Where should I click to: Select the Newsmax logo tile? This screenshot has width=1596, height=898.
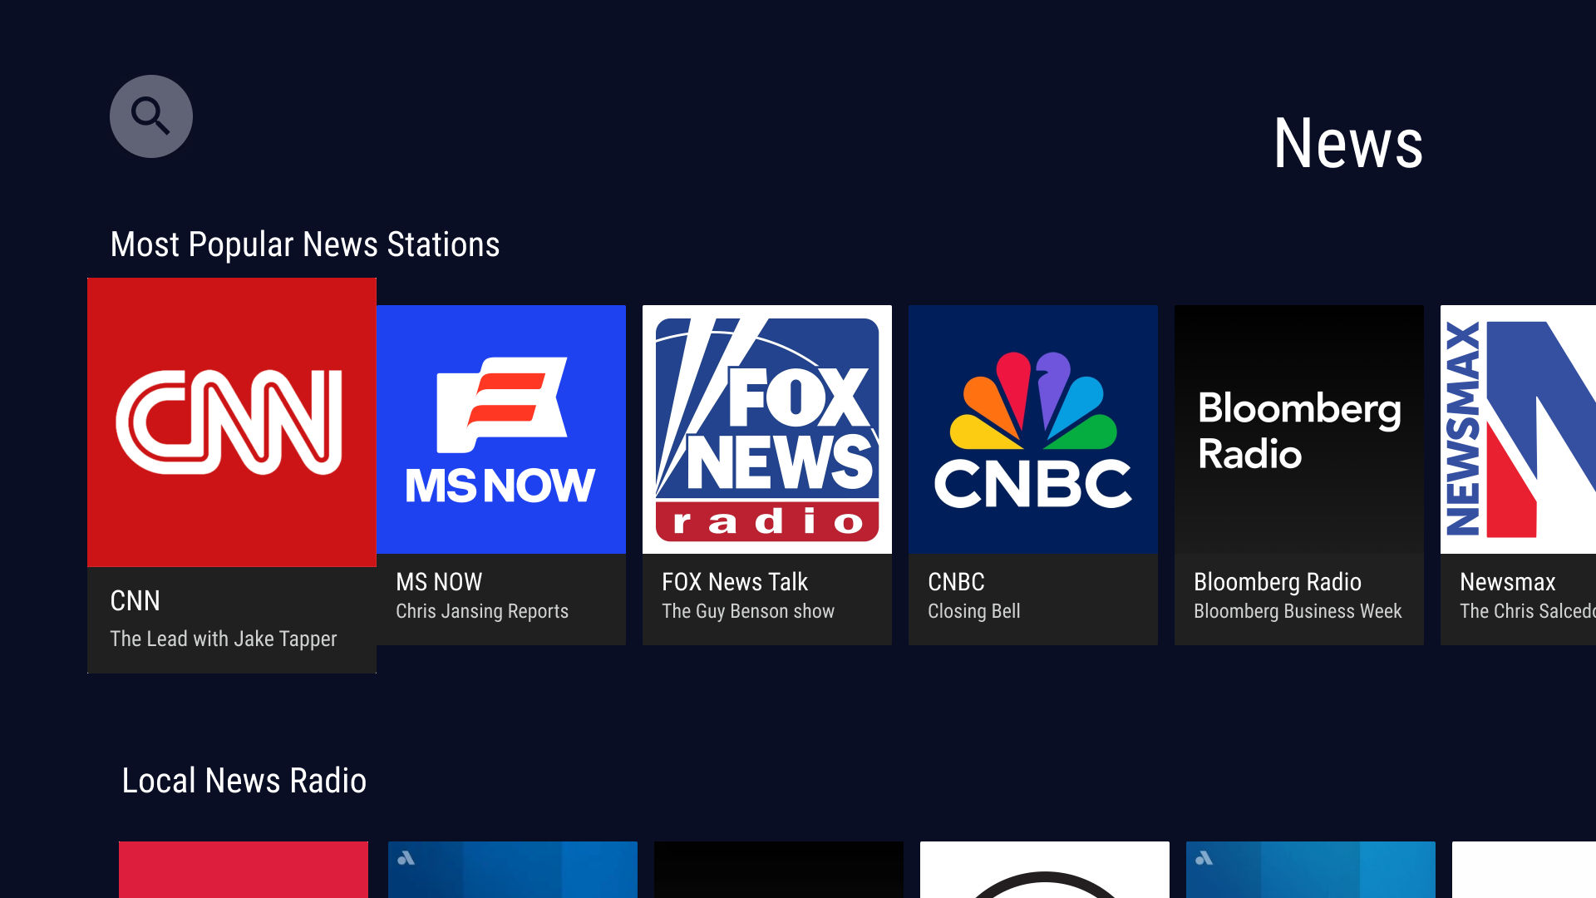(1518, 429)
